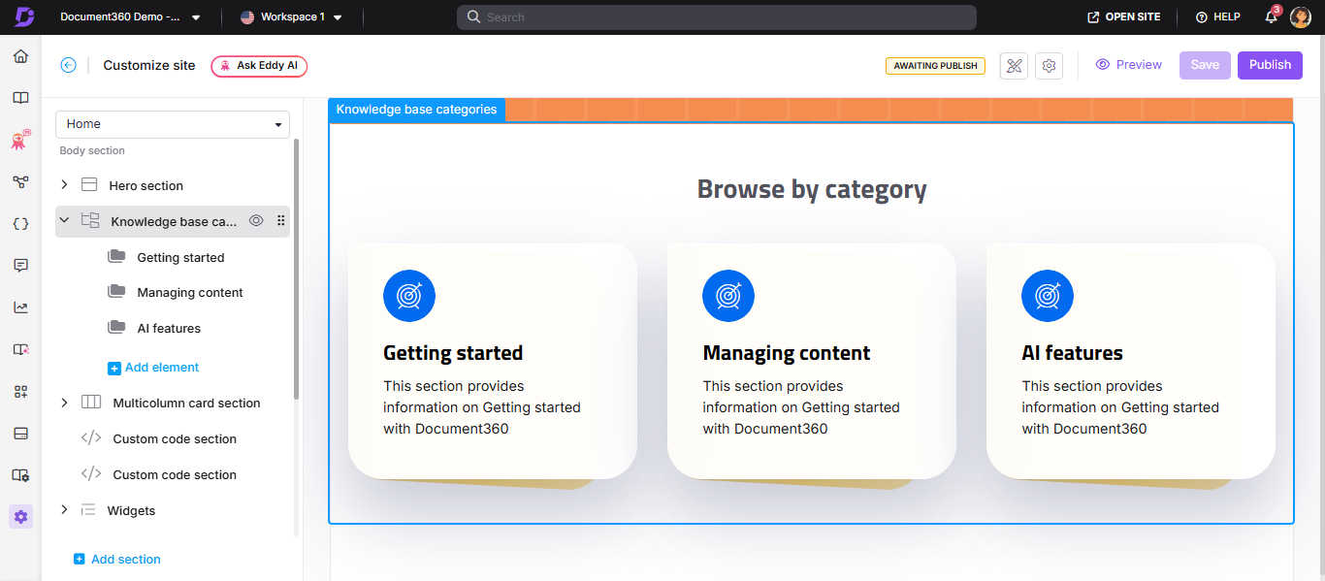
Task: Open the workflow nodes icon in sidebar
Action: pos(20,181)
